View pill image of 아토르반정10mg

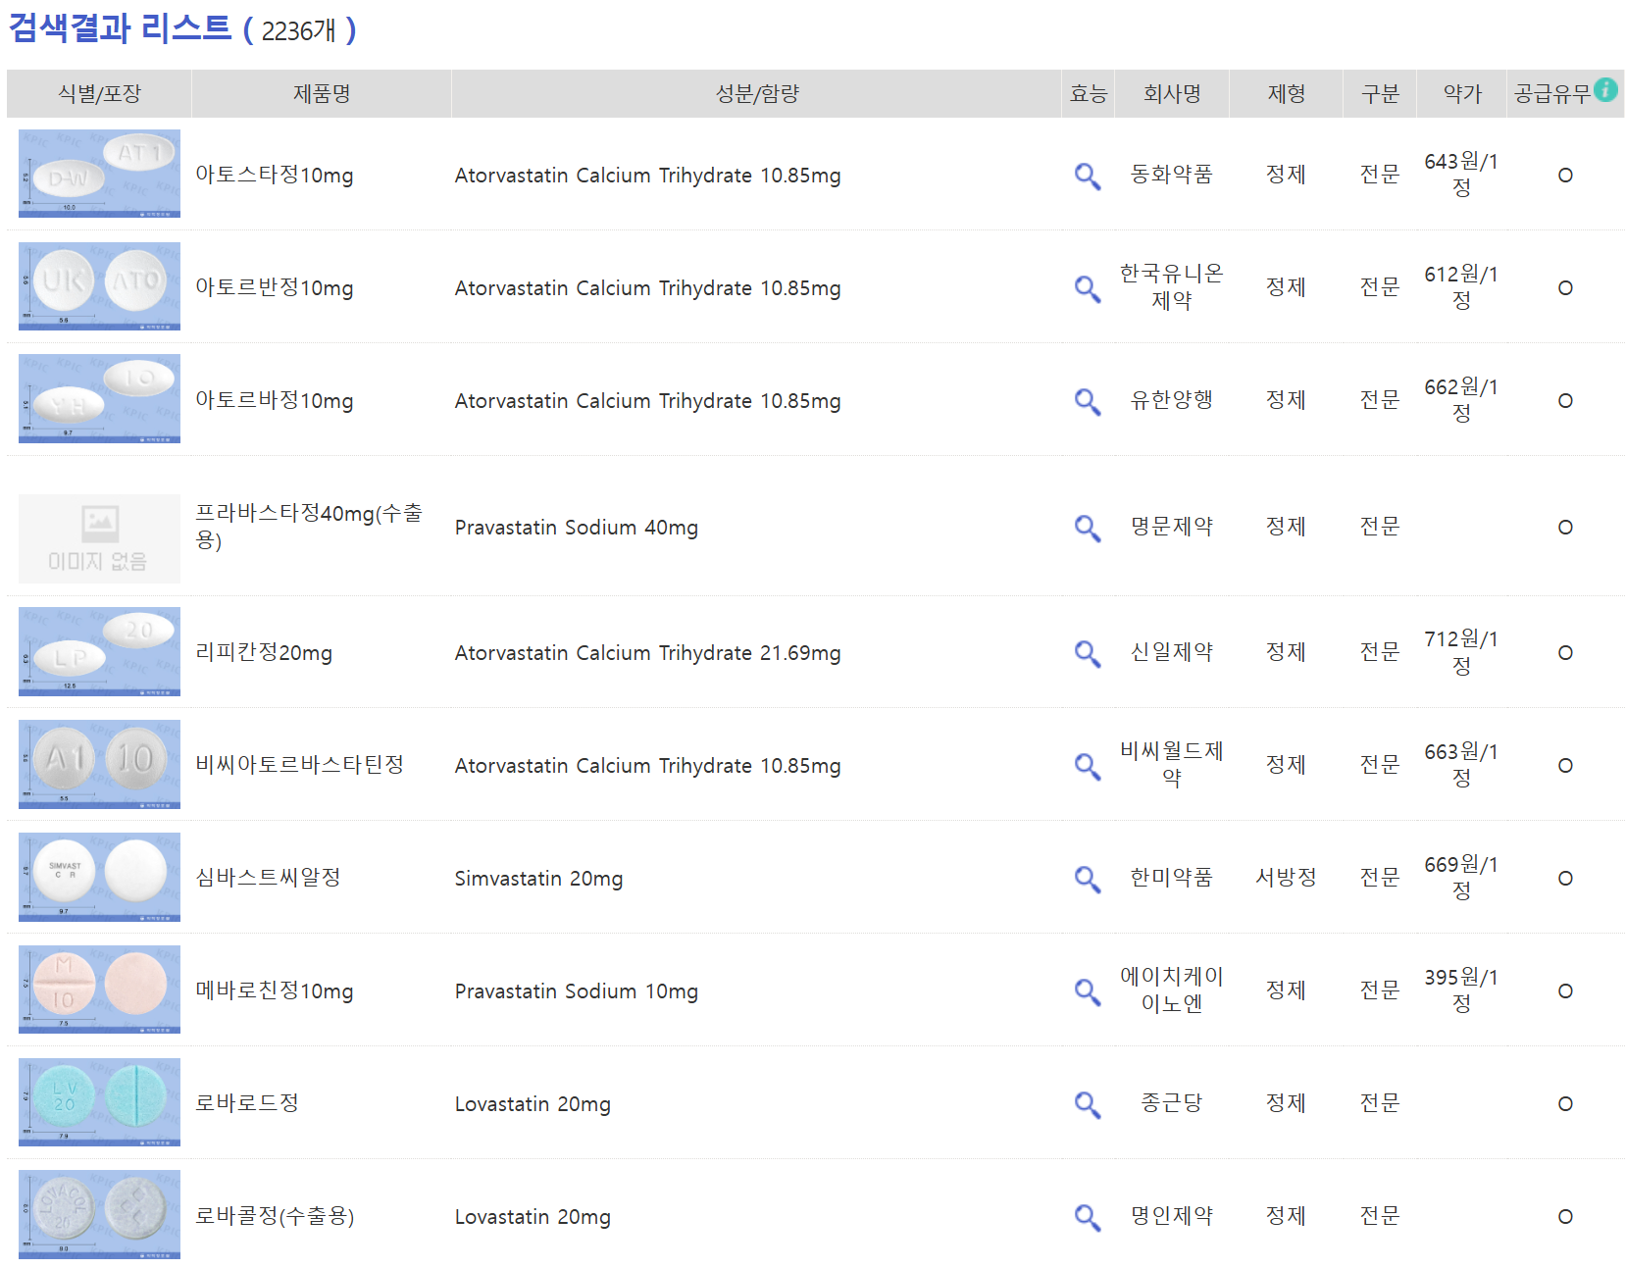click(x=99, y=286)
